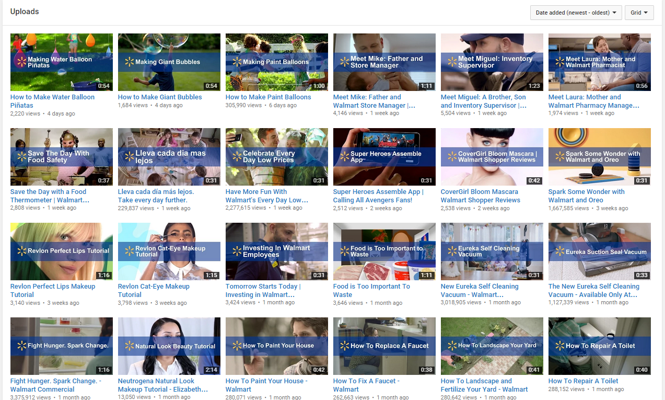The image size is (665, 400).
Task: Click 'How to Make Paint Balloons' title link
Action: coord(268,97)
